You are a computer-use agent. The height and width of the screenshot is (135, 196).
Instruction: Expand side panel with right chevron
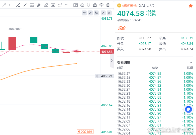[112, 61]
